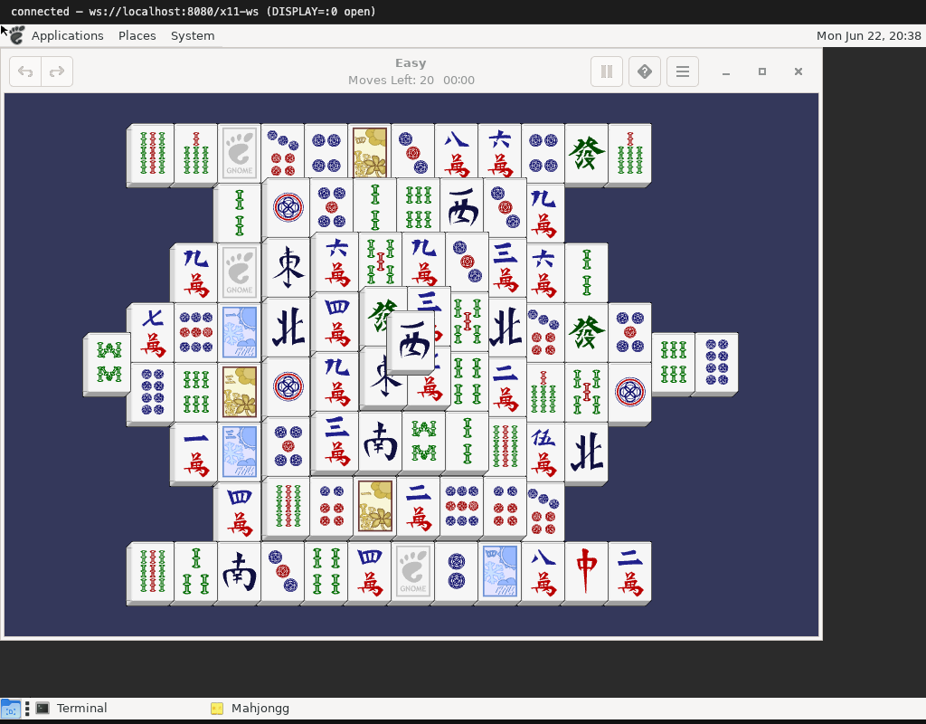Select the 南 South tile in the bottom row
The width and height of the screenshot is (926, 724).
click(239, 571)
